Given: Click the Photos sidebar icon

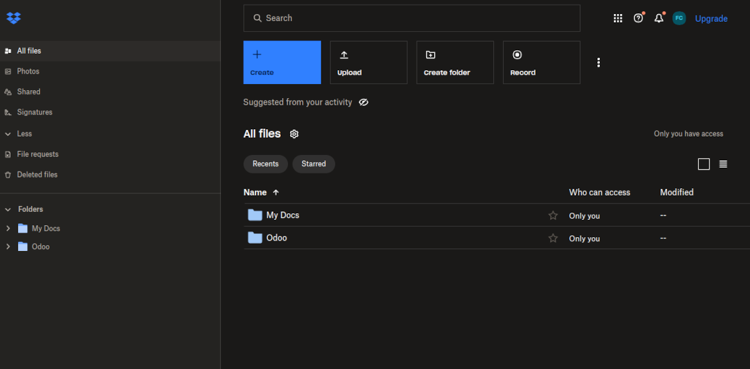Looking at the screenshot, I should 8,71.
